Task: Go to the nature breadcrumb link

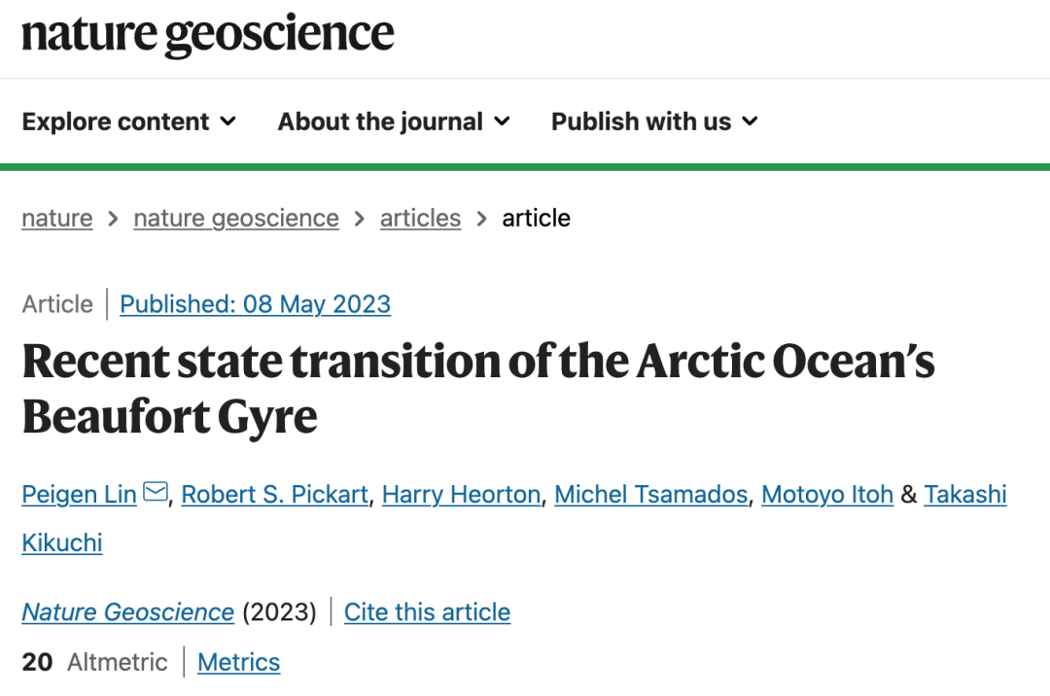Action: pyautogui.click(x=57, y=218)
